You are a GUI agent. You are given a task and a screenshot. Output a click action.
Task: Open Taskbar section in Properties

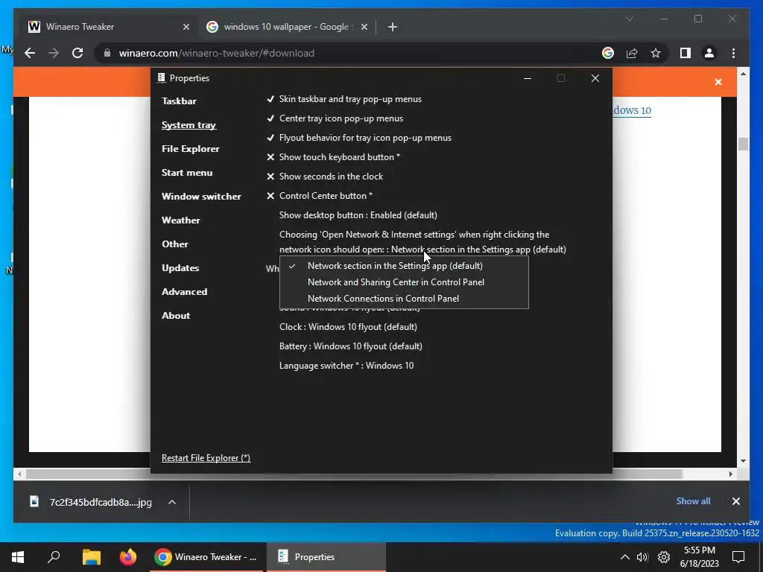coord(179,101)
